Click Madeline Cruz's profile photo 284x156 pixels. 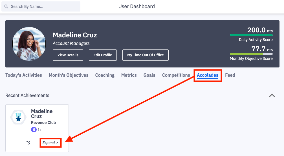coord(29,44)
